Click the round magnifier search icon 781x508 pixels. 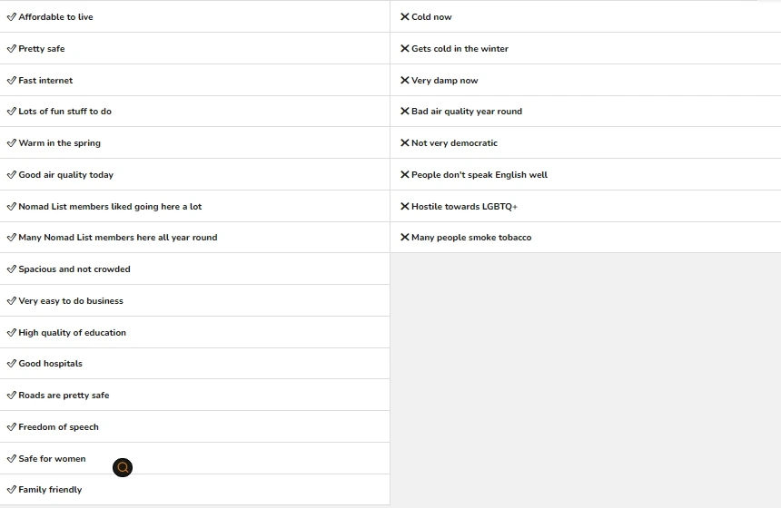pos(123,467)
